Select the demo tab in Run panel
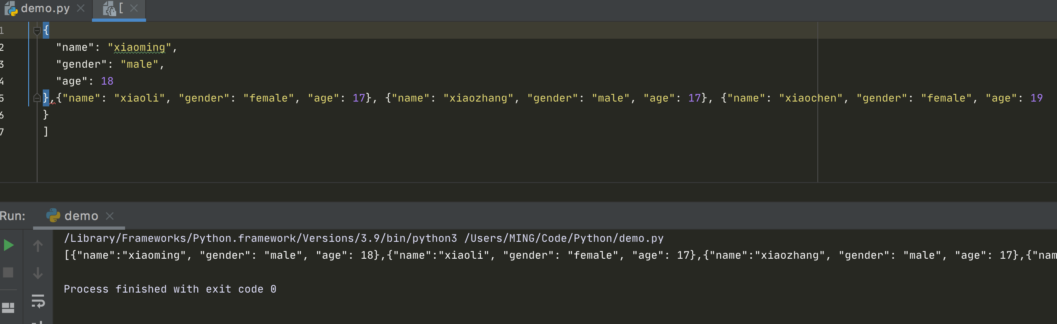The width and height of the screenshot is (1057, 324). [81, 216]
